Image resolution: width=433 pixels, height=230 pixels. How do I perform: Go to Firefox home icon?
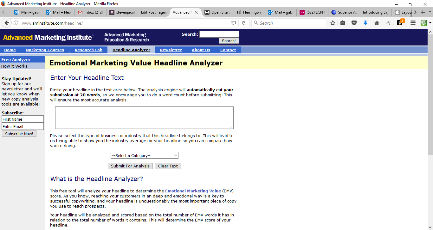[x=377, y=23]
